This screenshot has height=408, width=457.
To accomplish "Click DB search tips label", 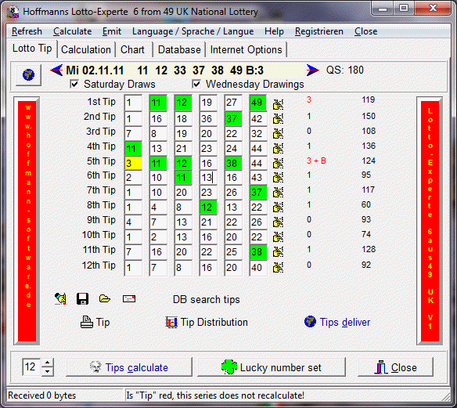I will [207, 299].
